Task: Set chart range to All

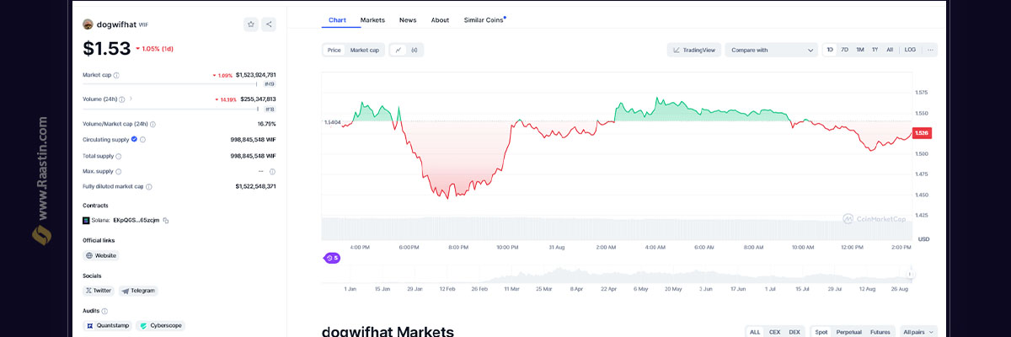Action: click(x=890, y=50)
